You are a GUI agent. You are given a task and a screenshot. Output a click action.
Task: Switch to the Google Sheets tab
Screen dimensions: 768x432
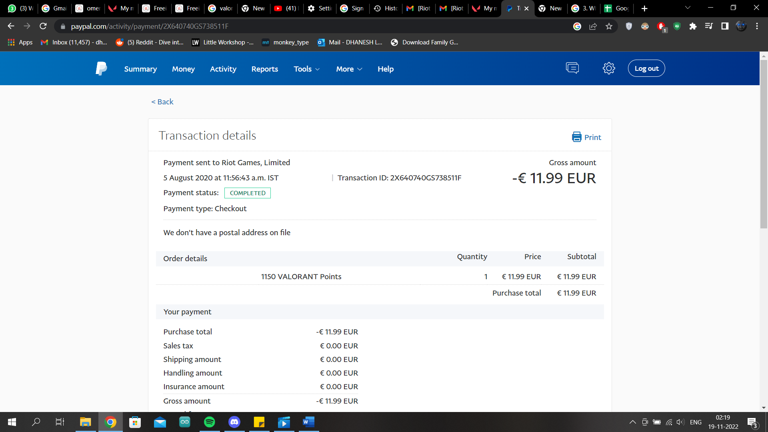617,8
